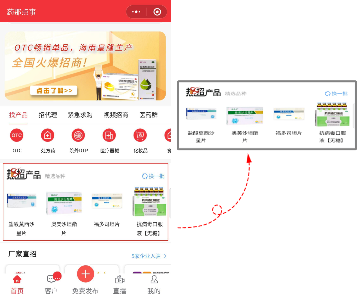
Task: Open the 直播 live camera icon
Action: tap(120, 279)
